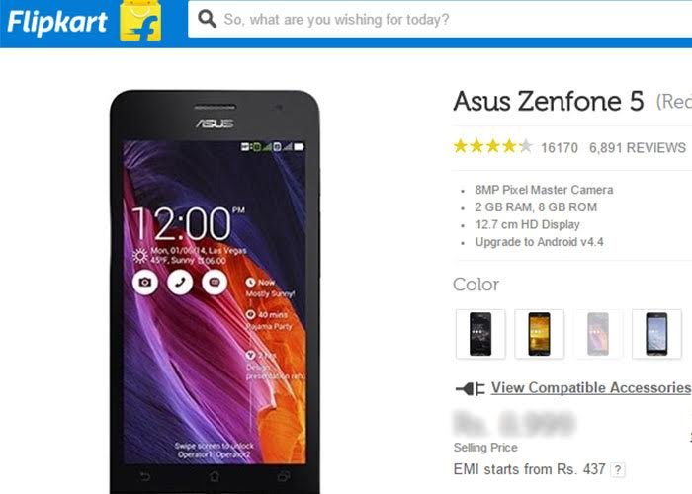Select the faded red color variant thumbnail
Image resolution: width=692 pixels, height=494 pixels.
pos(598,334)
